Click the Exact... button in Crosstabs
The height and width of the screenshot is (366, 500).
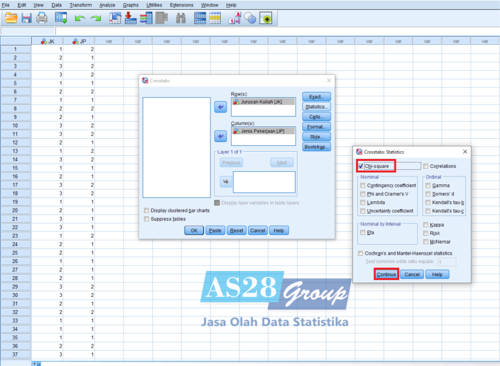point(316,96)
